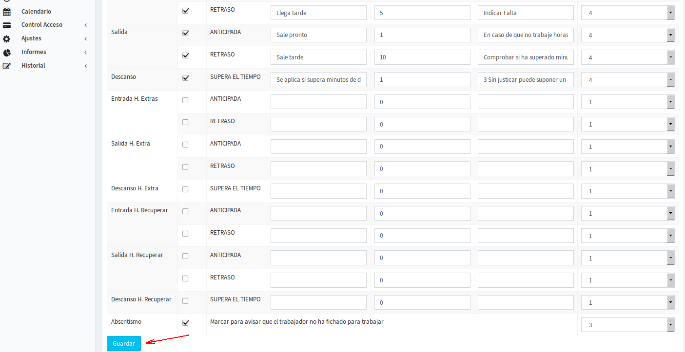Click the calendar icon beside Calendario

click(x=7, y=12)
